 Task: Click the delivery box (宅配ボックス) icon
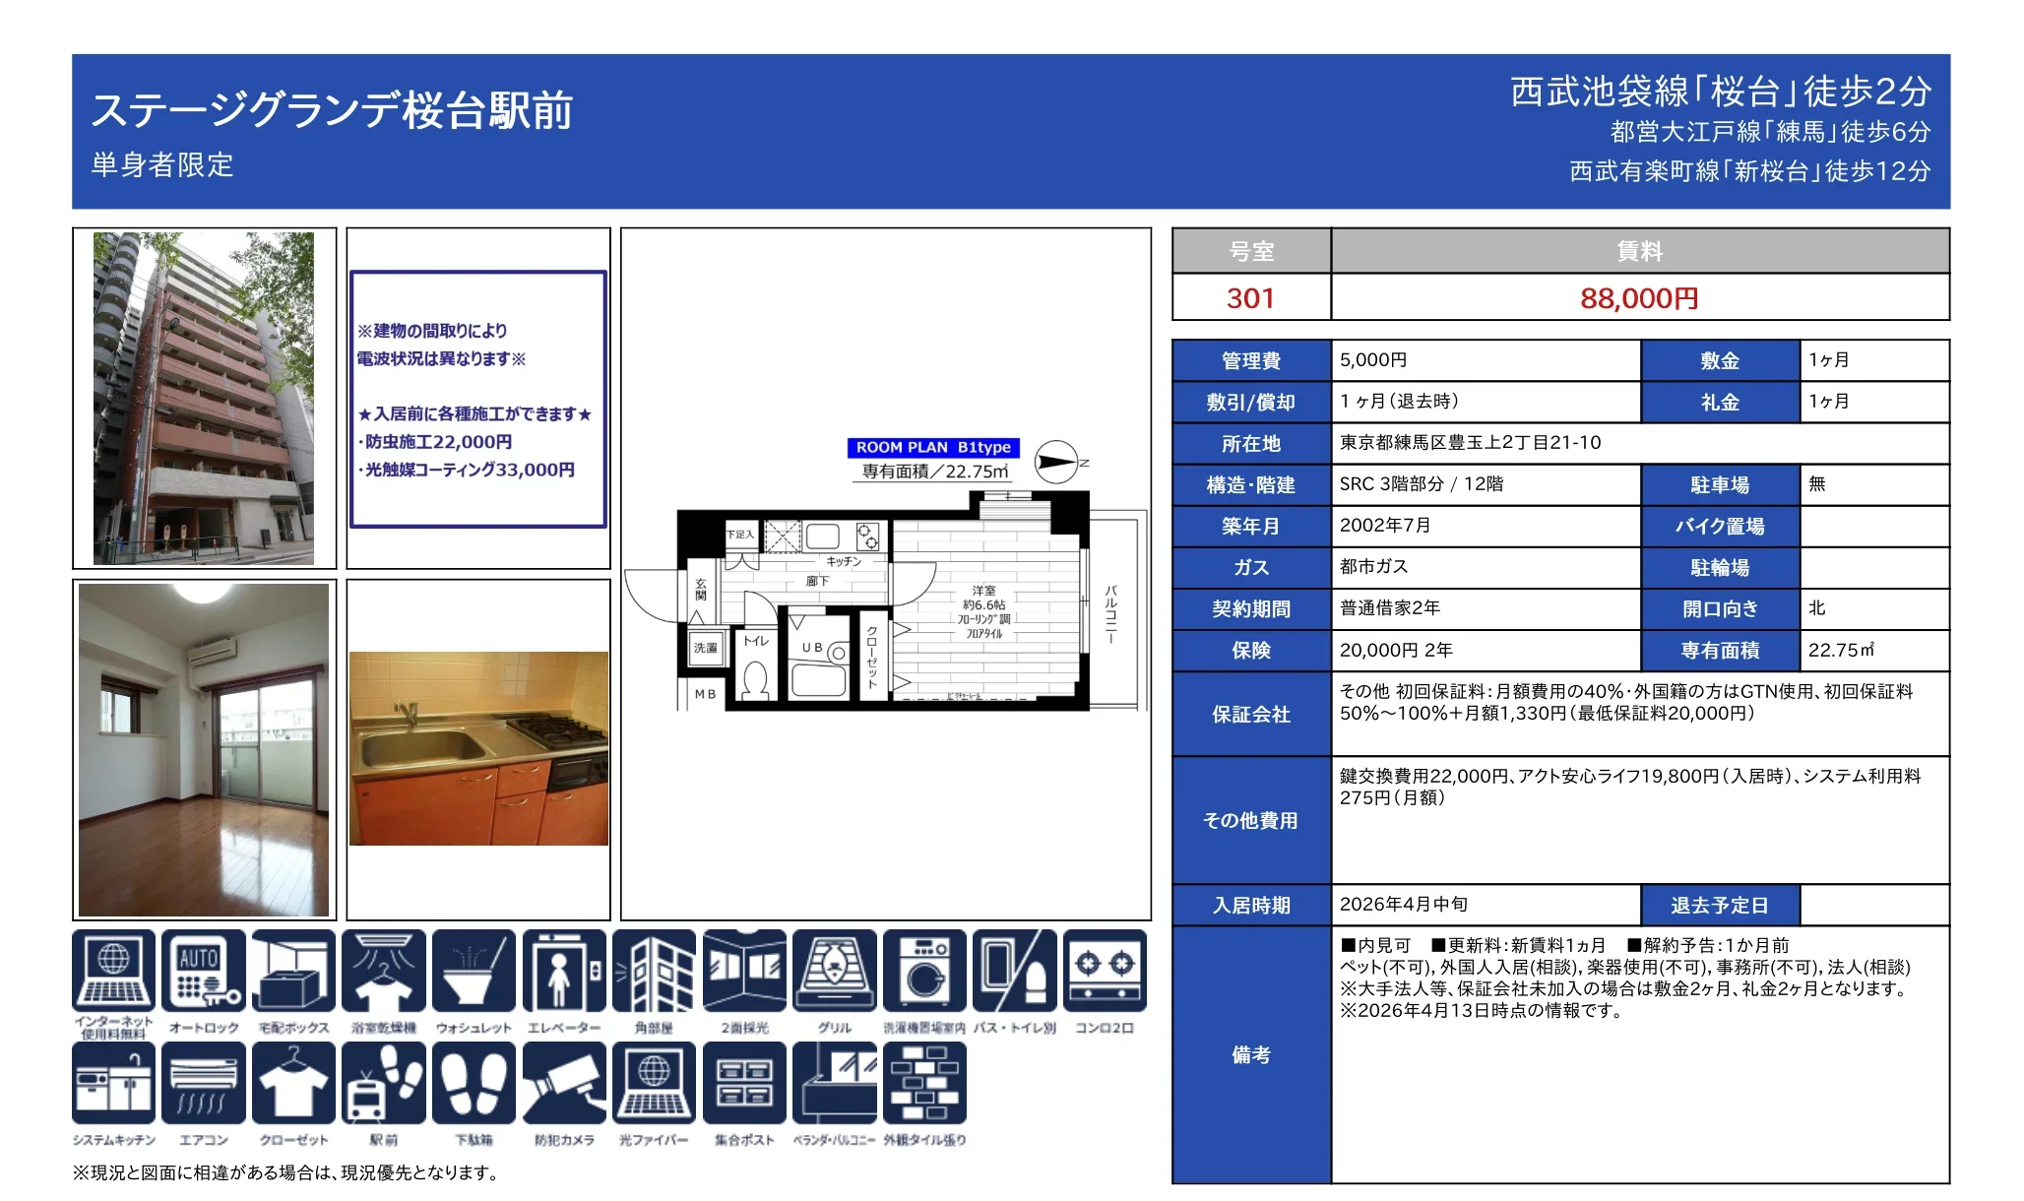pos(293,971)
